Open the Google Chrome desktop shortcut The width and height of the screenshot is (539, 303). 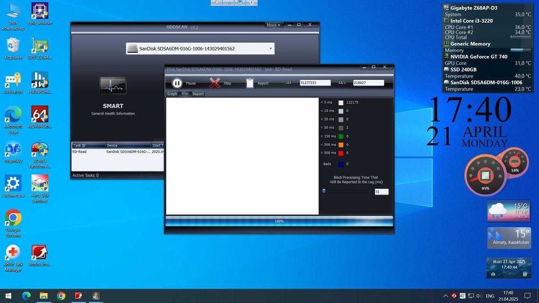(x=13, y=223)
